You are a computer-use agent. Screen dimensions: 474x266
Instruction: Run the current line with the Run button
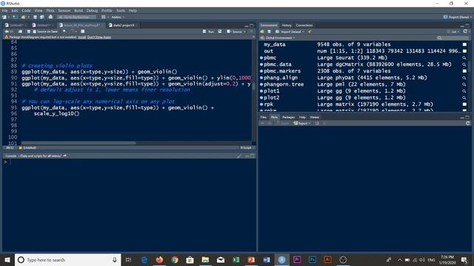209,31
